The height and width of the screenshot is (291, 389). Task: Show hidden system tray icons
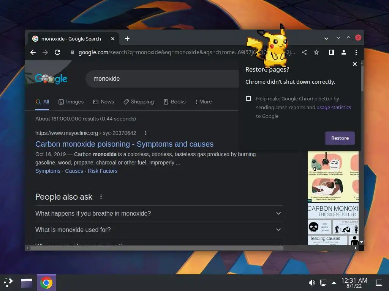(334, 283)
